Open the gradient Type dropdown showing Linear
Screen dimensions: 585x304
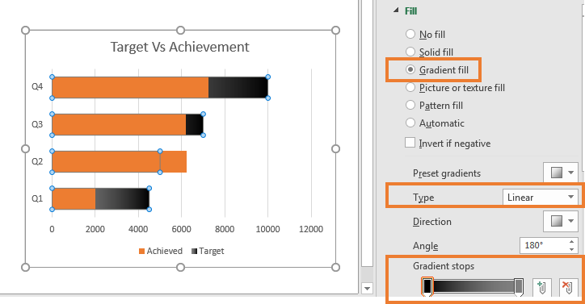pos(541,197)
